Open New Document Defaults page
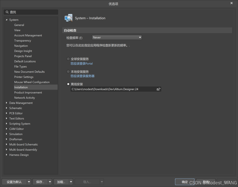 (x=29, y=72)
